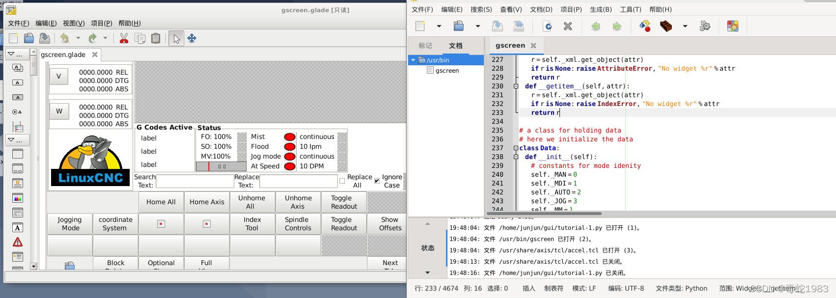Click the Home All button
The image size is (836, 298).
pyautogui.click(x=161, y=202)
